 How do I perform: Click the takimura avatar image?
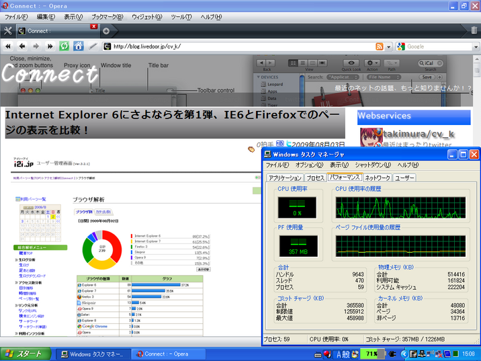click(x=370, y=138)
